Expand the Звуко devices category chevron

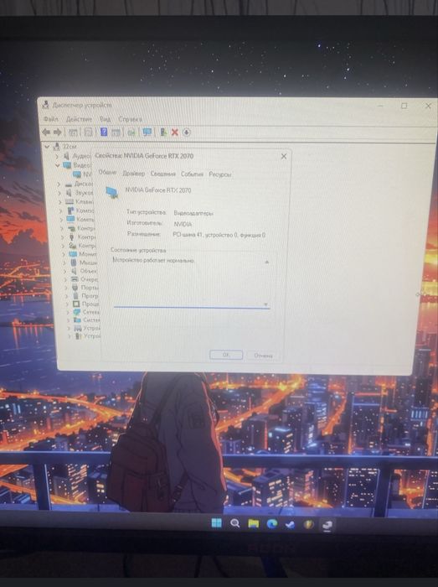tap(59, 193)
